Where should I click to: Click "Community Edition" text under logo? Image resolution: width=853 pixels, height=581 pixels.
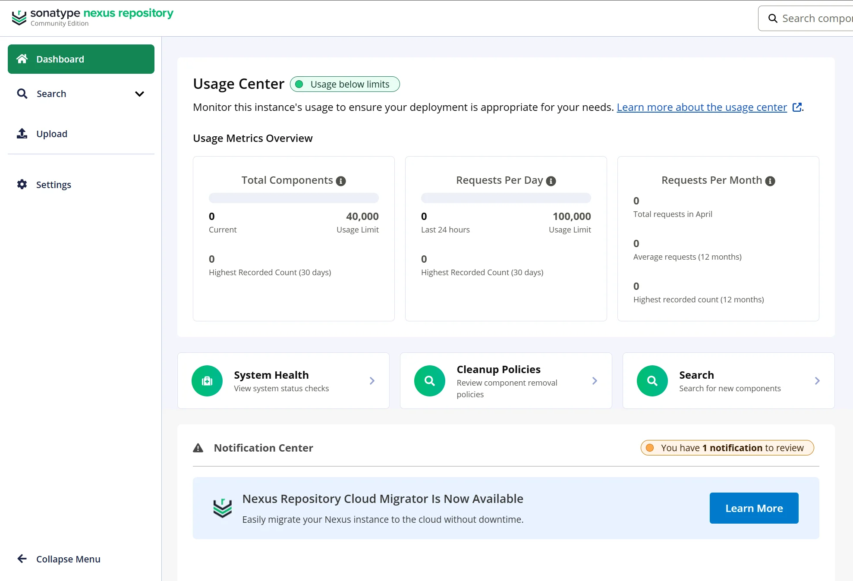pos(60,23)
